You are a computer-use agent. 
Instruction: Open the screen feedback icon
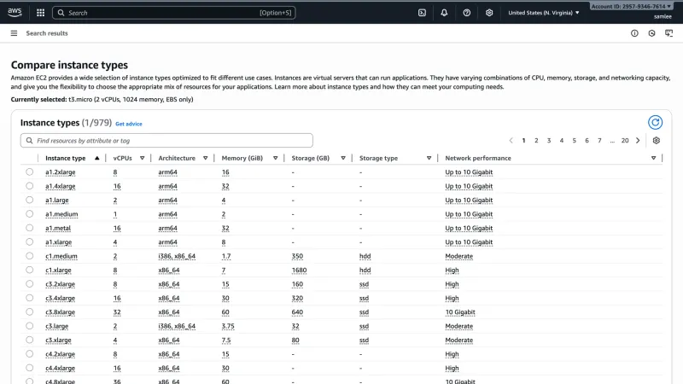click(x=669, y=33)
